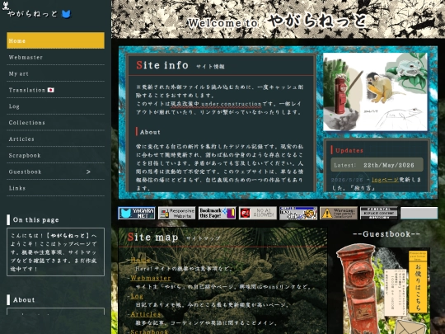445x334 pixels.
Task: Click the About subheading in Site info
Action: pos(150,132)
